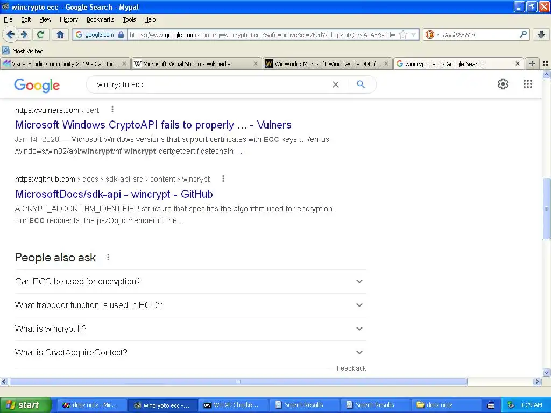551x413 pixels.
Task: Click the padlock site security icon
Action: [x=121, y=35]
